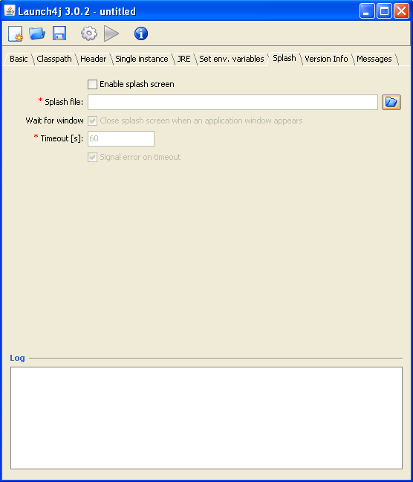Run the executable with play icon

tap(111, 33)
